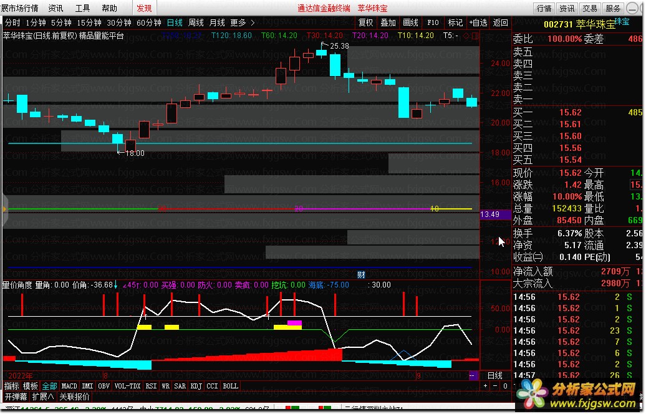Click the 标记 mark button
The height and width of the screenshot is (414, 646).
click(x=455, y=22)
